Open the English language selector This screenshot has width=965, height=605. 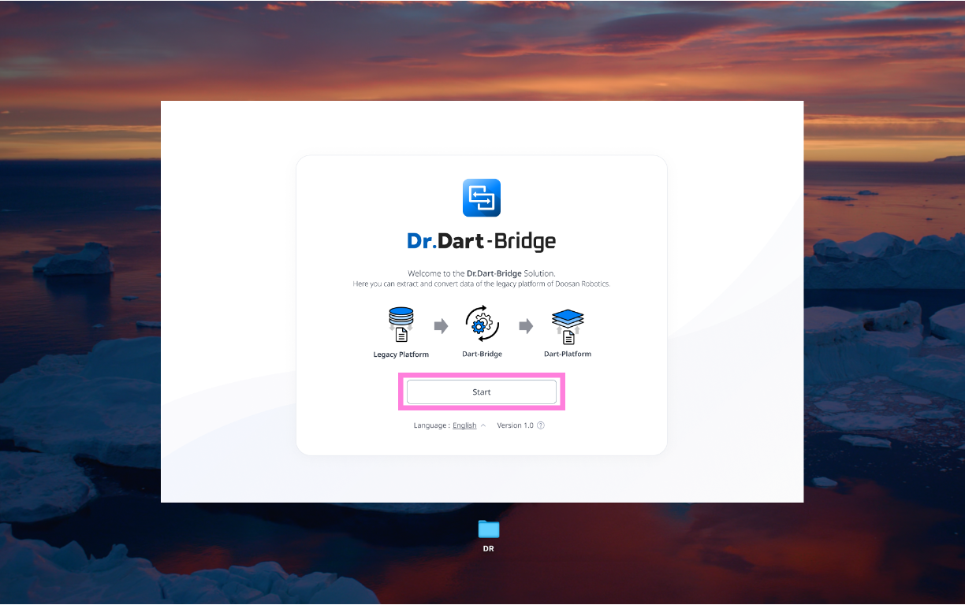[x=464, y=425]
